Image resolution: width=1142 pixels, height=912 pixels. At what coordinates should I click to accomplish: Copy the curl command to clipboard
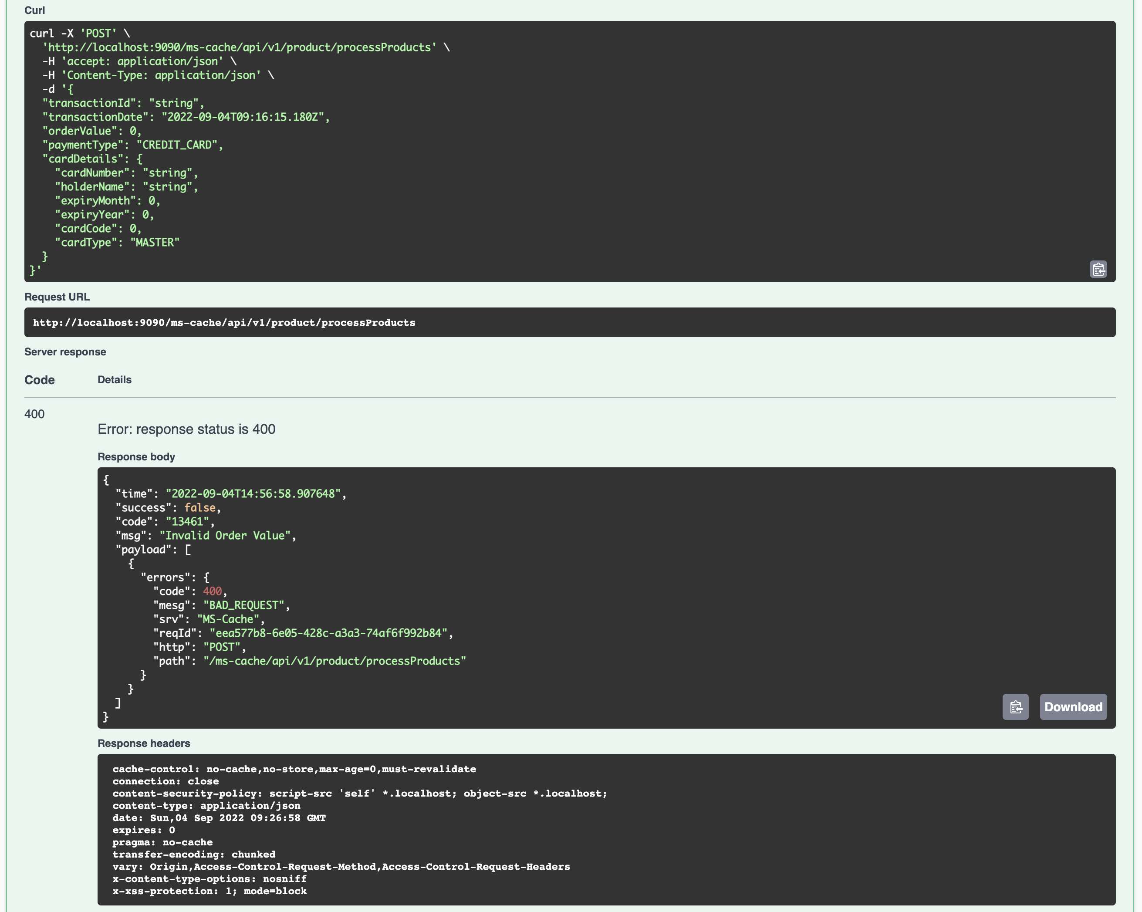(x=1098, y=269)
